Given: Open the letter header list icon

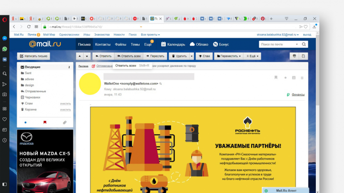Looking at the screenshot, I should click(x=302, y=78).
